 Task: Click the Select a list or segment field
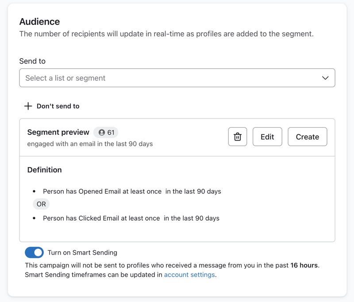168,78
